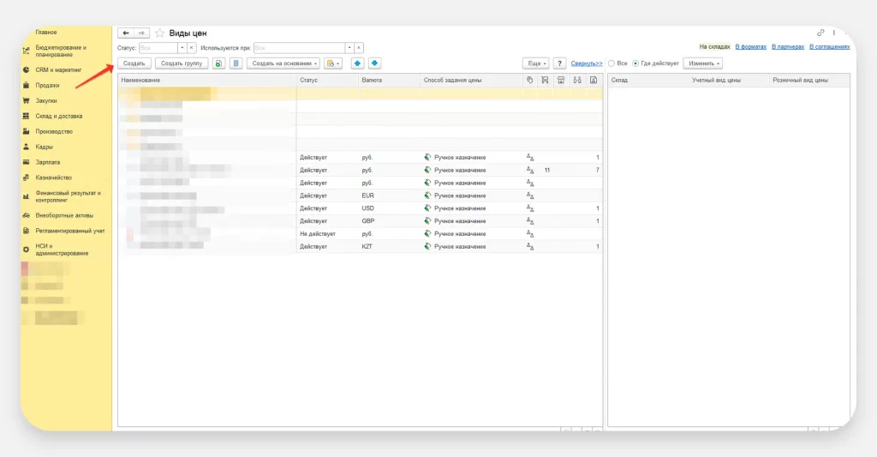Click the shopping cart column header icon
877x457 pixels.
click(545, 80)
